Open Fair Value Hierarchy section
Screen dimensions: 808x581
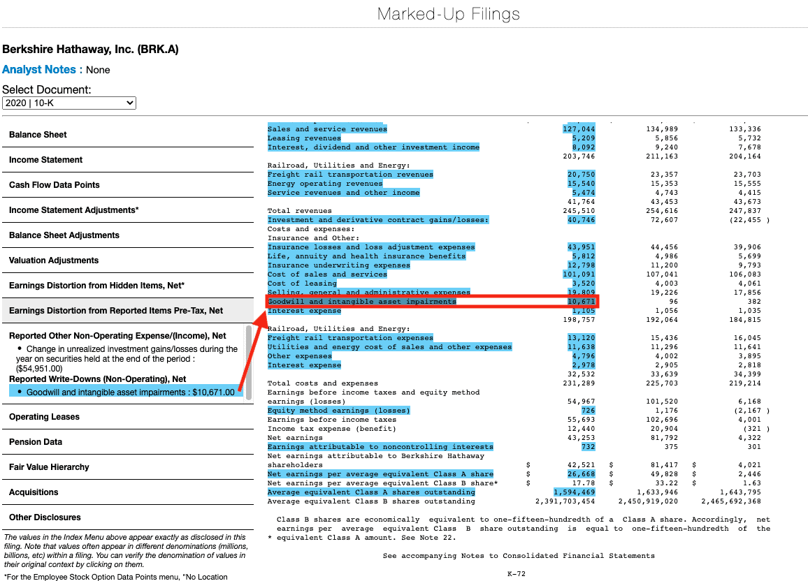pos(128,467)
